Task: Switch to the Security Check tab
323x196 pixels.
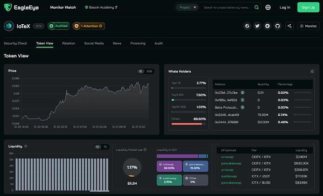Action: point(16,43)
